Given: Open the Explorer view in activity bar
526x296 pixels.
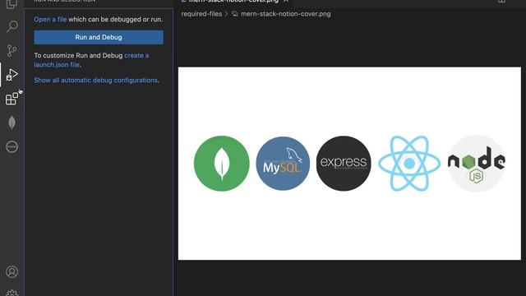Looking at the screenshot, I should coord(12,4).
